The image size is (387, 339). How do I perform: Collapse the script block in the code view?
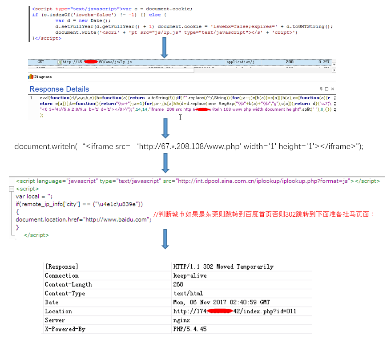[12, 189]
